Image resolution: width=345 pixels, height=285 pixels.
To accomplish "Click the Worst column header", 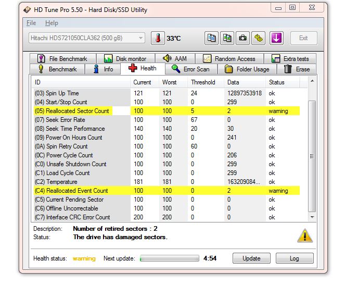I will tap(173, 82).
